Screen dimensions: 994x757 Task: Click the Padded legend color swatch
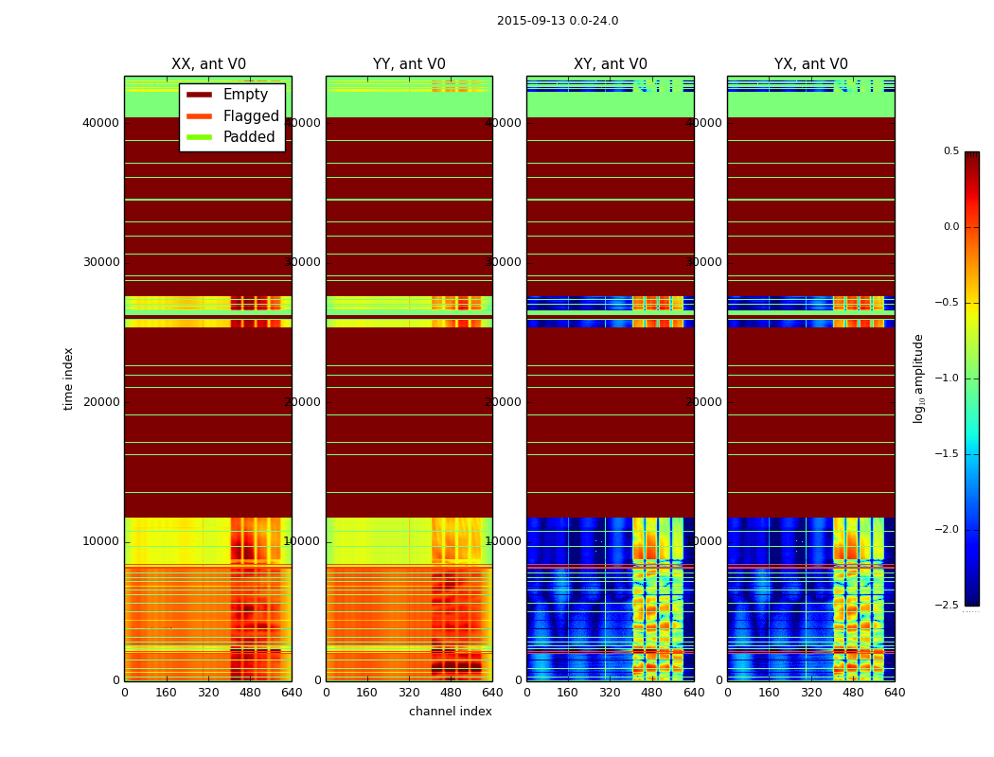click(x=199, y=137)
